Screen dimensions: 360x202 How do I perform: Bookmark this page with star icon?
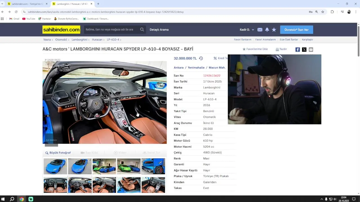pos(323,12)
